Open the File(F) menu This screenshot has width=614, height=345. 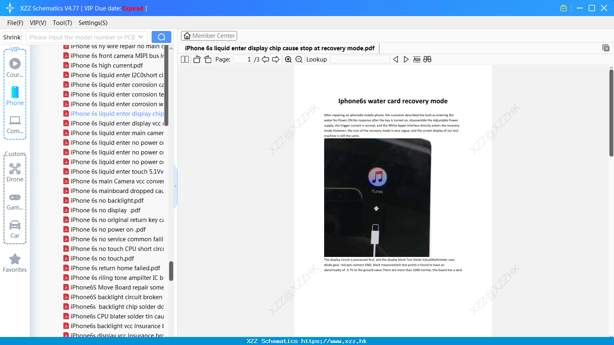click(15, 23)
